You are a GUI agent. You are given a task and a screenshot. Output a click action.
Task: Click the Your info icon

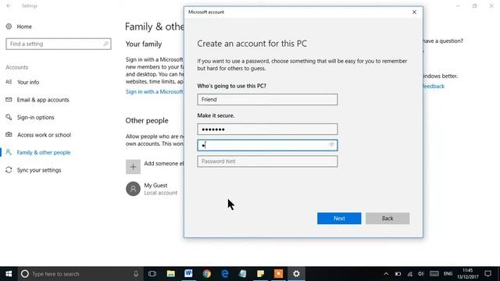coord(9,82)
